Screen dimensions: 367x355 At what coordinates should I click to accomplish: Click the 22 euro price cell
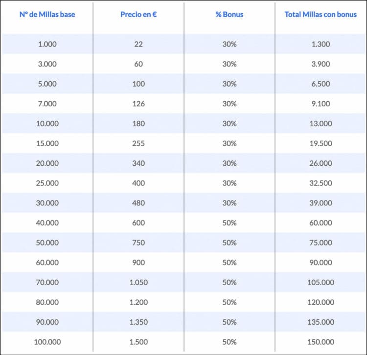[138, 44]
